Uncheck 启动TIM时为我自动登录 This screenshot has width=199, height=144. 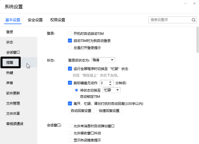(x=70, y=40)
